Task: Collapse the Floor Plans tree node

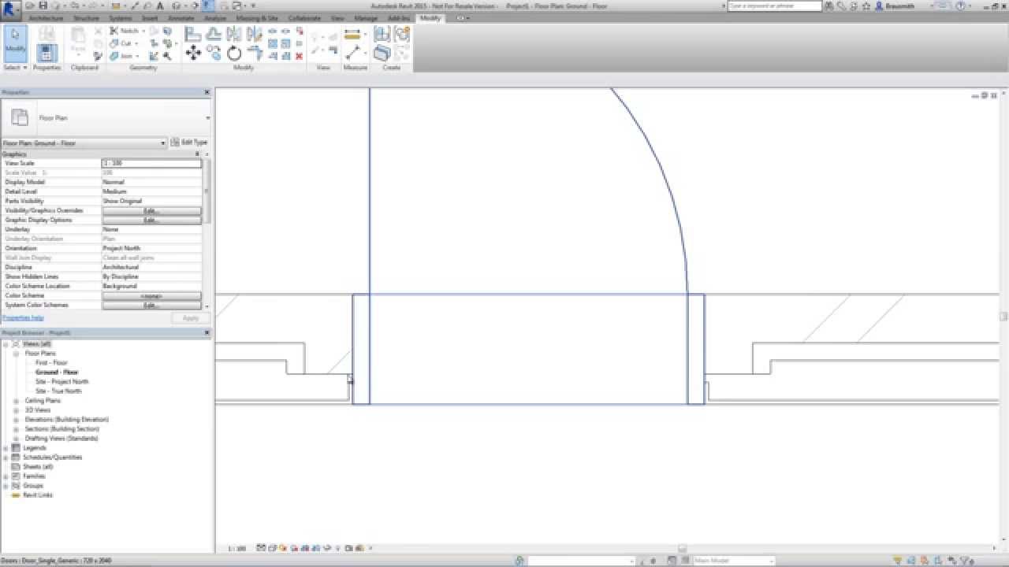Action: pyautogui.click(x=16, y=354)
